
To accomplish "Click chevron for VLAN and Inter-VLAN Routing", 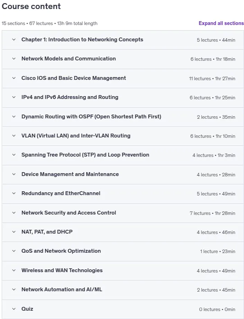I will click(14, 136).
